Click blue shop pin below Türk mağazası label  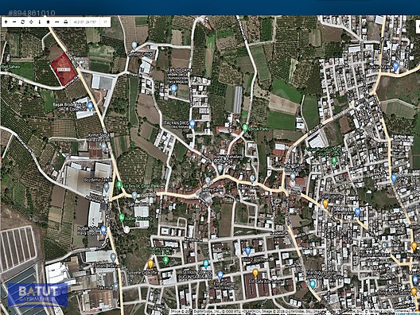point(173,88)
